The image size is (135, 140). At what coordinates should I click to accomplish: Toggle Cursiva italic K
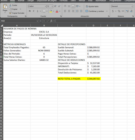click(34, 11)
